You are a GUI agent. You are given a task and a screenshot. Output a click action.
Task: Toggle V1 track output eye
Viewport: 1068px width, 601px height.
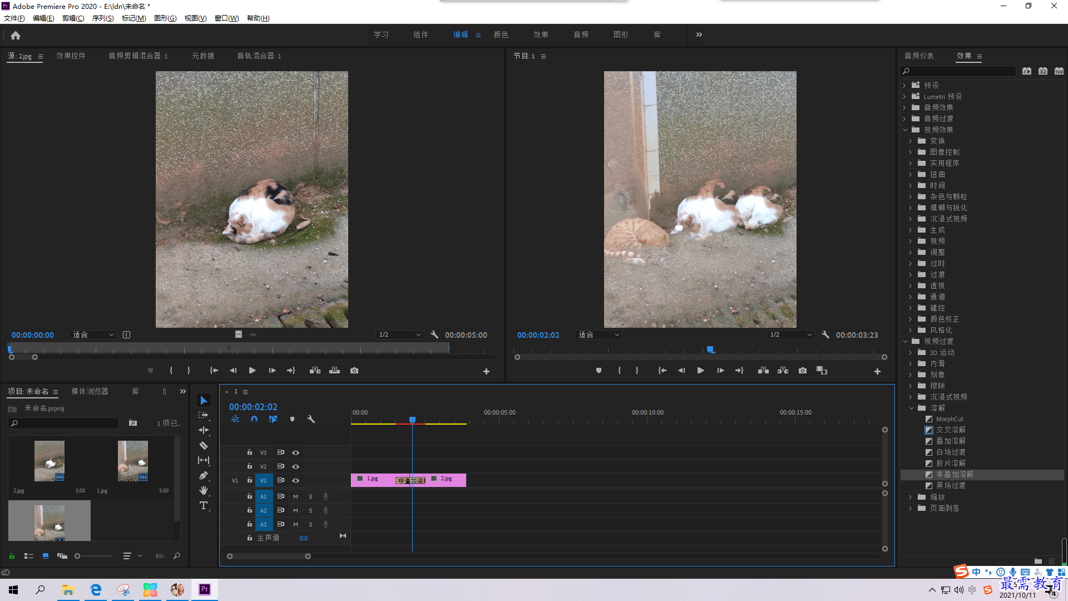296,481
